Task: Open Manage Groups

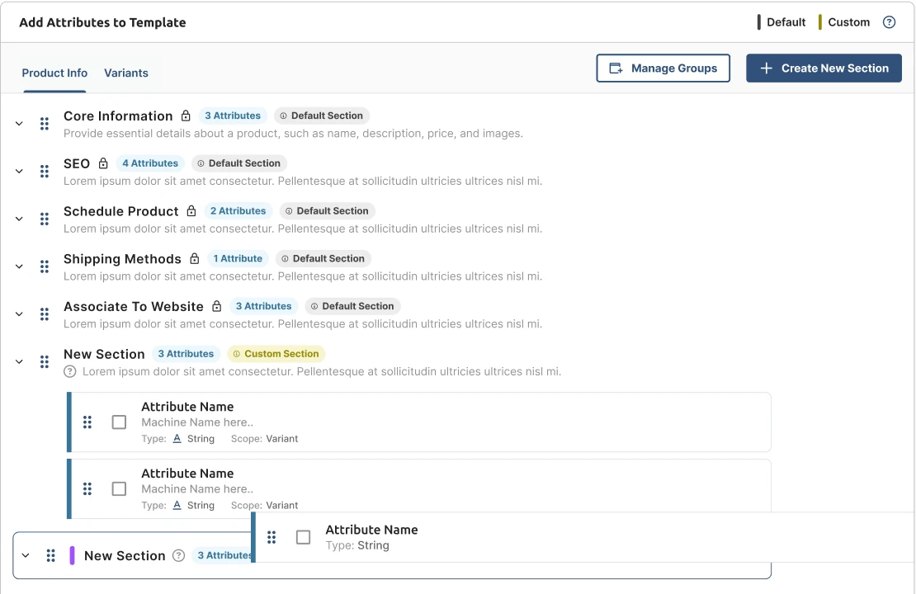Action: (x=663, y=68)
